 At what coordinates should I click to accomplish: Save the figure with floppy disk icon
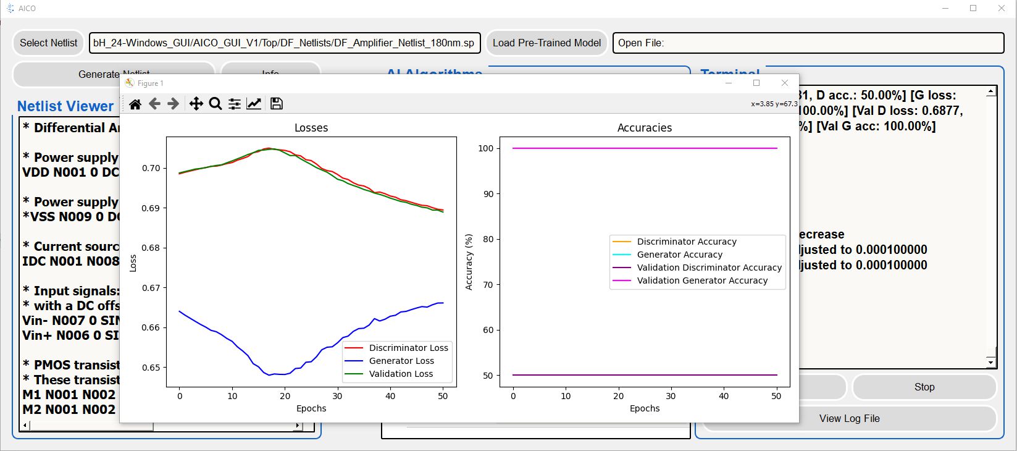point(277,104)
